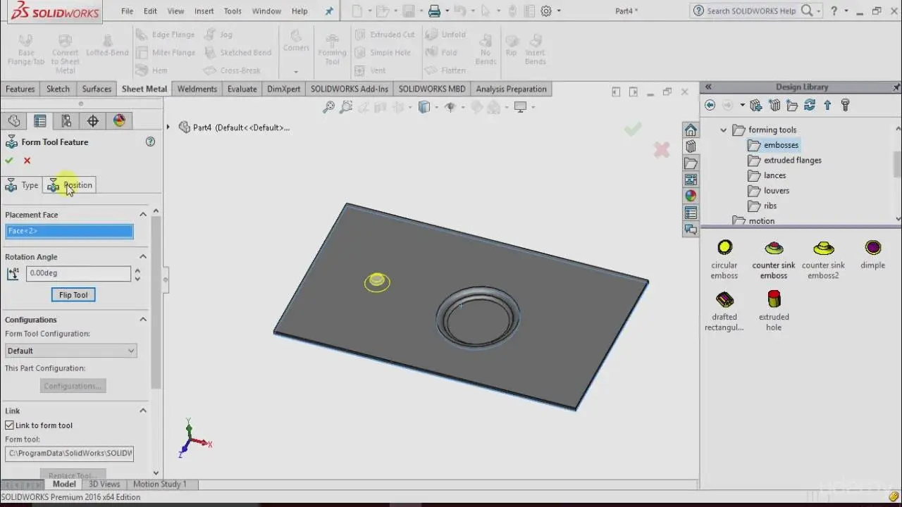Click the Design Library screw configure icon

click(846, 105)
